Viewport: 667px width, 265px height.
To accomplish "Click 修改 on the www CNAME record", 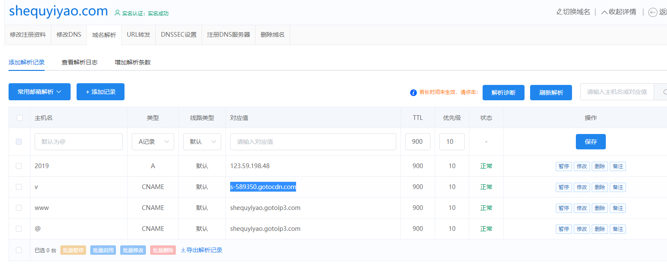I will 581,208.
